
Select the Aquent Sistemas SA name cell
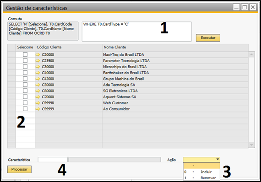click(x=175, y=97)
